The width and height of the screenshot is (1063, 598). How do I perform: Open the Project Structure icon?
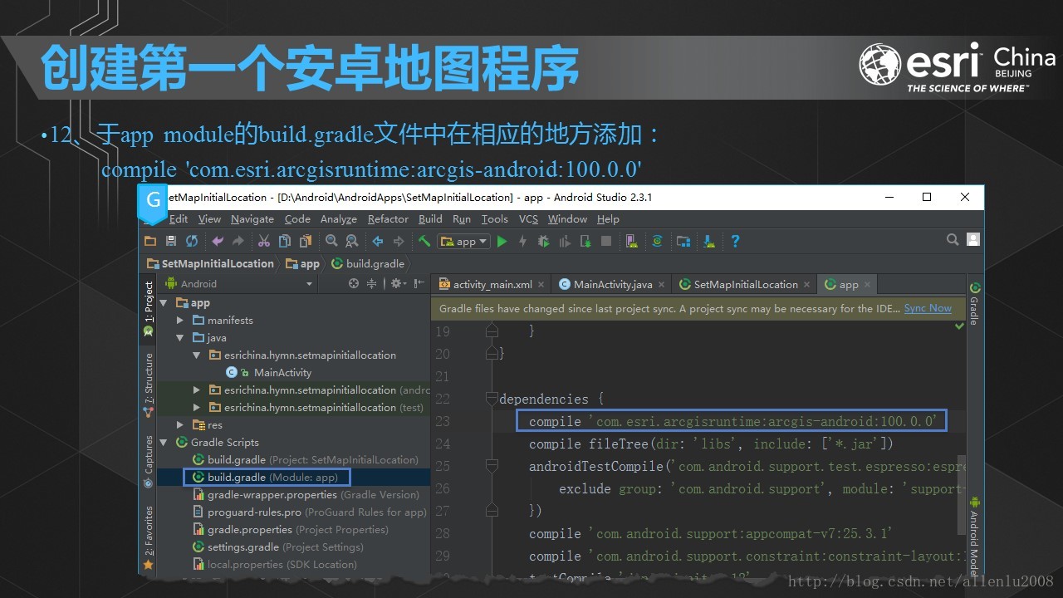pos(683,242)
